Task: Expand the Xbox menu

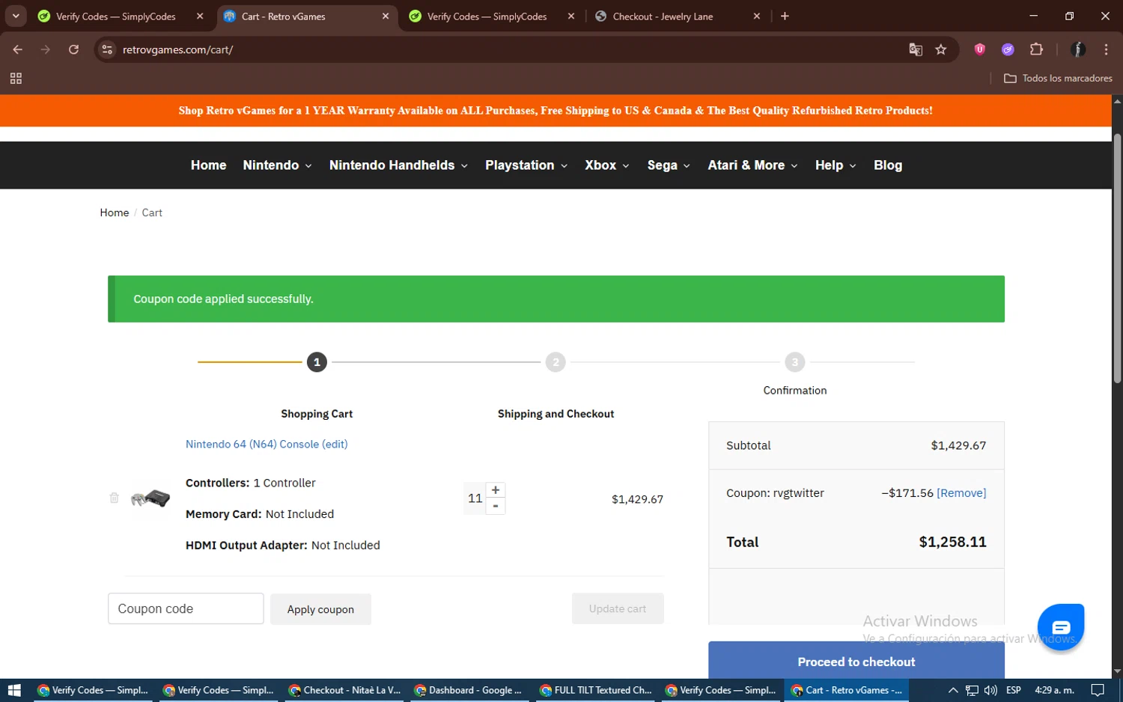Action: [607, 165]
